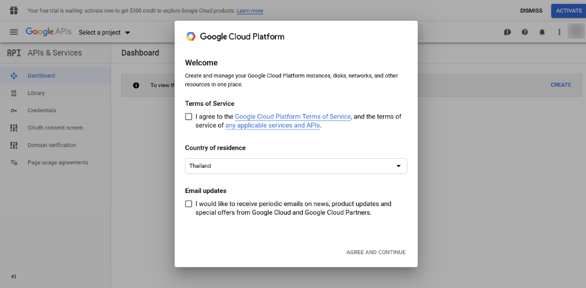Image resolution: width=586 pixels, height=288 pixels.
Task: Enable periodic email updates checkbox
Action: tap(189, 204)
